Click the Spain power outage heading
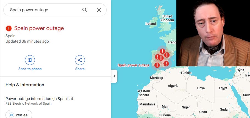The image size is (250, 118). tap(39, 28)
